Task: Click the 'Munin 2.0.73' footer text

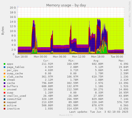Action: (x=66, y=115)
